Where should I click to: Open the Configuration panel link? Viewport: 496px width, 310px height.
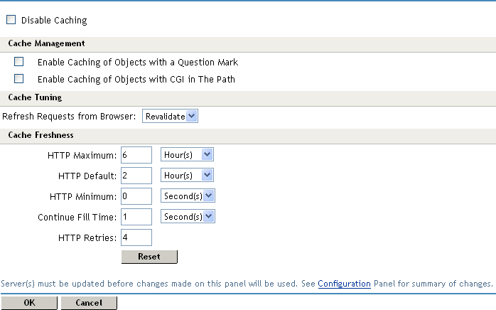point(344,284)
